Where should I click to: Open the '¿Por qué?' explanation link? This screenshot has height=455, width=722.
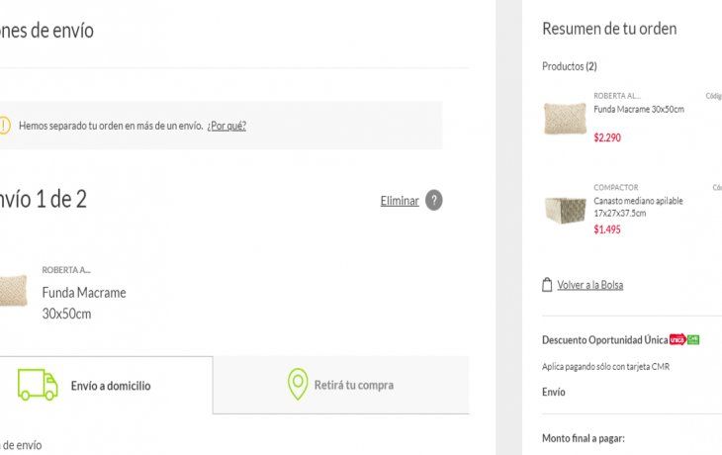point(226,126)
